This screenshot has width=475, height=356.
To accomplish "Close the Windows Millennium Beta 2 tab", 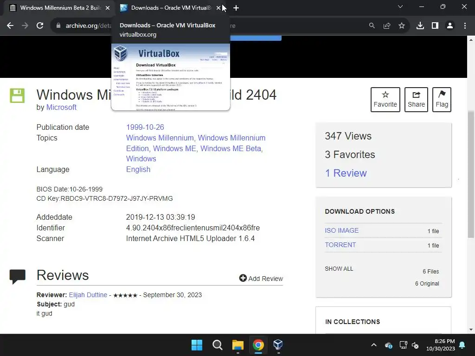I will pyautogui.click(x=108, y=8).
